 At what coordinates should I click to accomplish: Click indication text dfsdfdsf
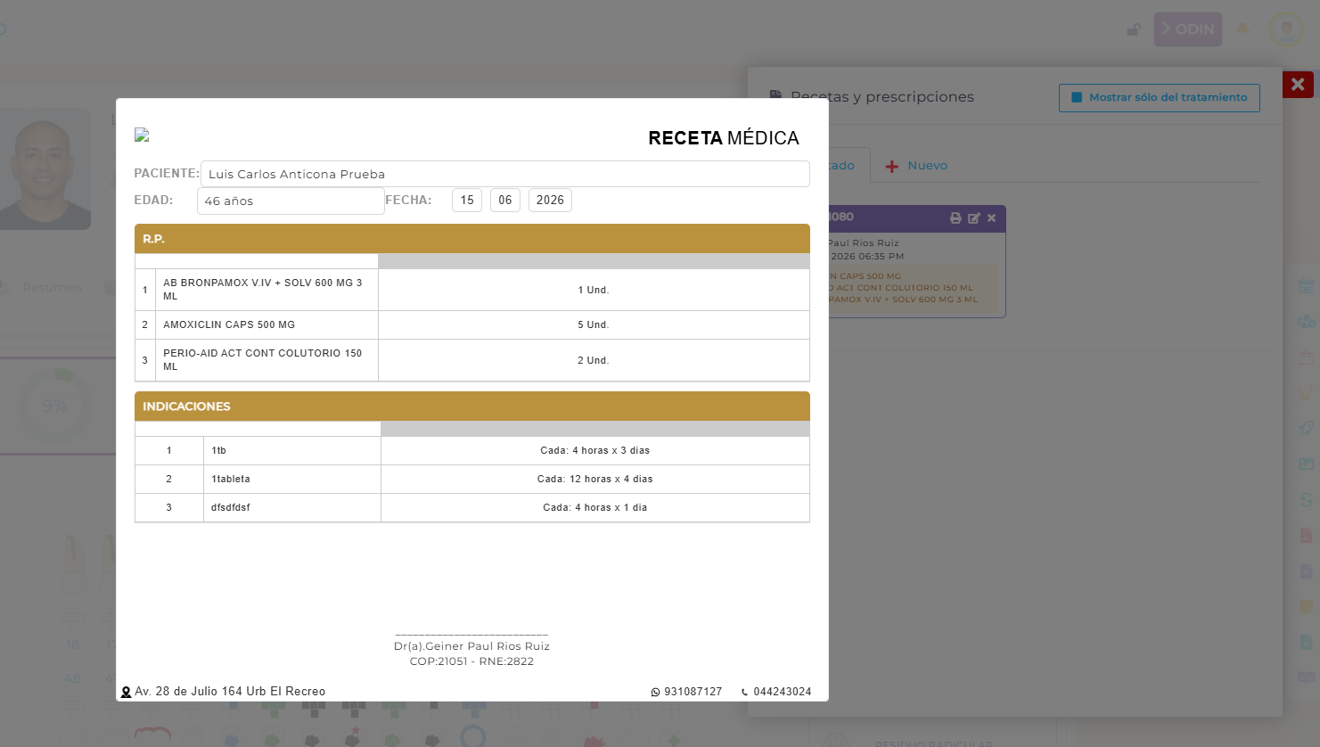click(231, 508)
